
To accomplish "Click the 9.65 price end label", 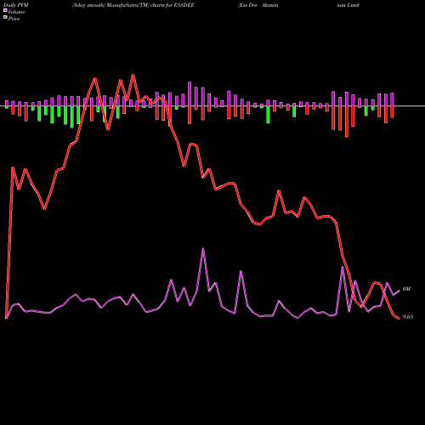I will [408, 317].
